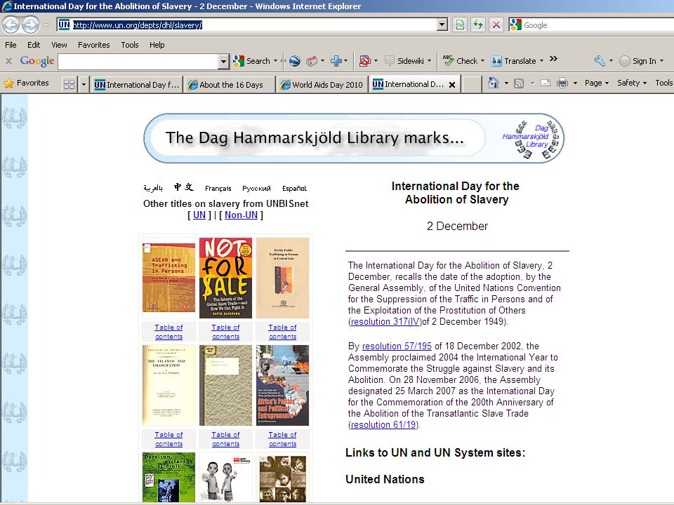Open resolution 61/19 link
The height and width of the screenshot is (505, 674).
(383, 425)
